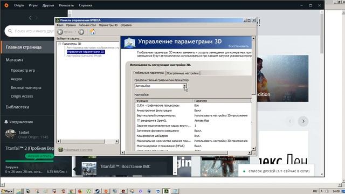345x194 pixels.
Task: Select Управление параметрами 3D tree item
Action: click(86, 52)
